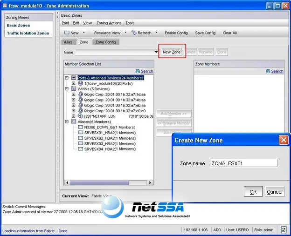Close the Create New Zone dialog

284,140
